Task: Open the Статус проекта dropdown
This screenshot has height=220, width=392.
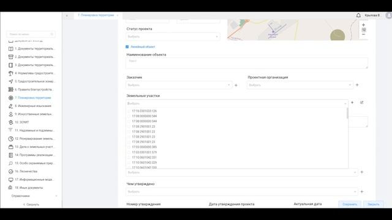Action: 173,37
